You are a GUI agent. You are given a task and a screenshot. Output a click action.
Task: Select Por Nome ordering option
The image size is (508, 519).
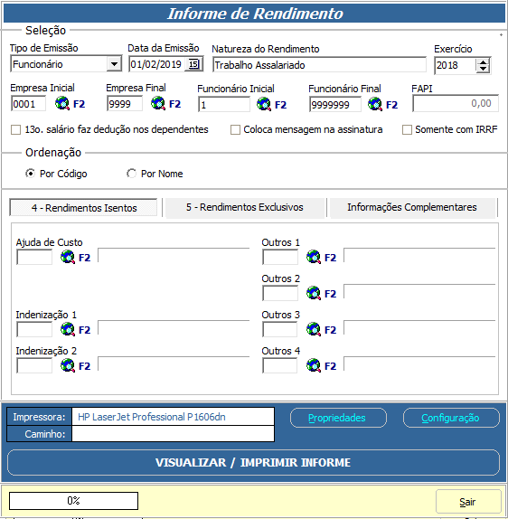[x=131, y=174]
